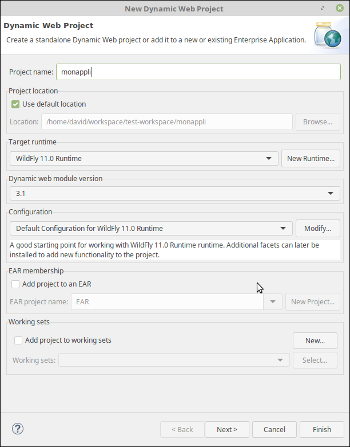The height and width of the screenshot is (447, 350).
Task: Expand Dynamic web module version dropdown
Action: [175, 194]
